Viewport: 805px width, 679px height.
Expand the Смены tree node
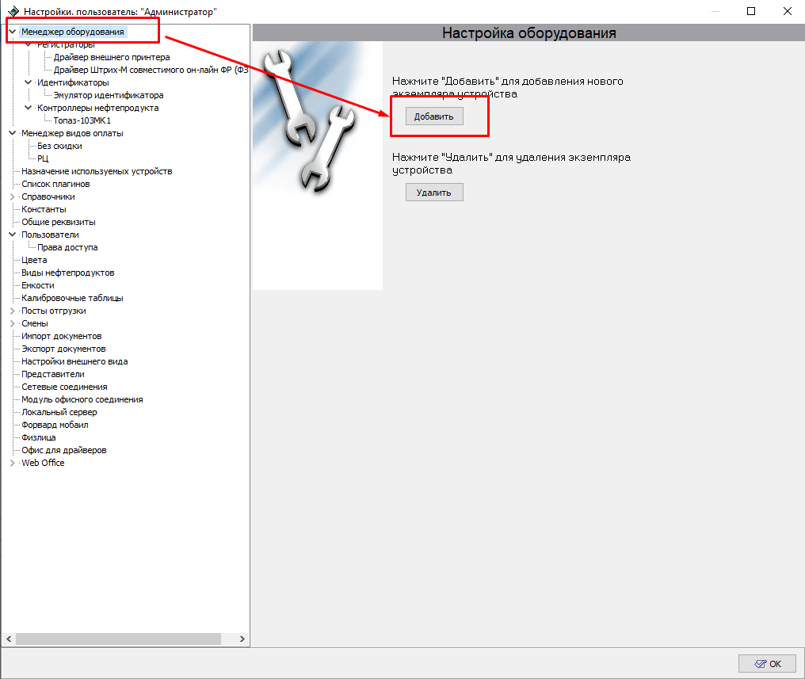click(13, 323)
